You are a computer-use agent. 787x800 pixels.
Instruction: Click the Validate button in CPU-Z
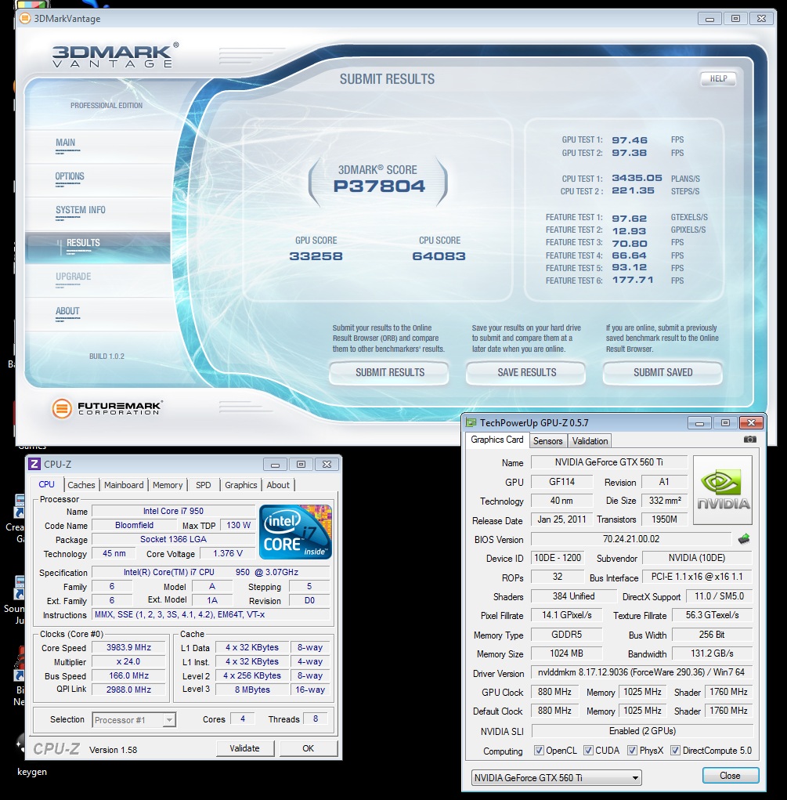pyautogui.click(x=245, y=748)
